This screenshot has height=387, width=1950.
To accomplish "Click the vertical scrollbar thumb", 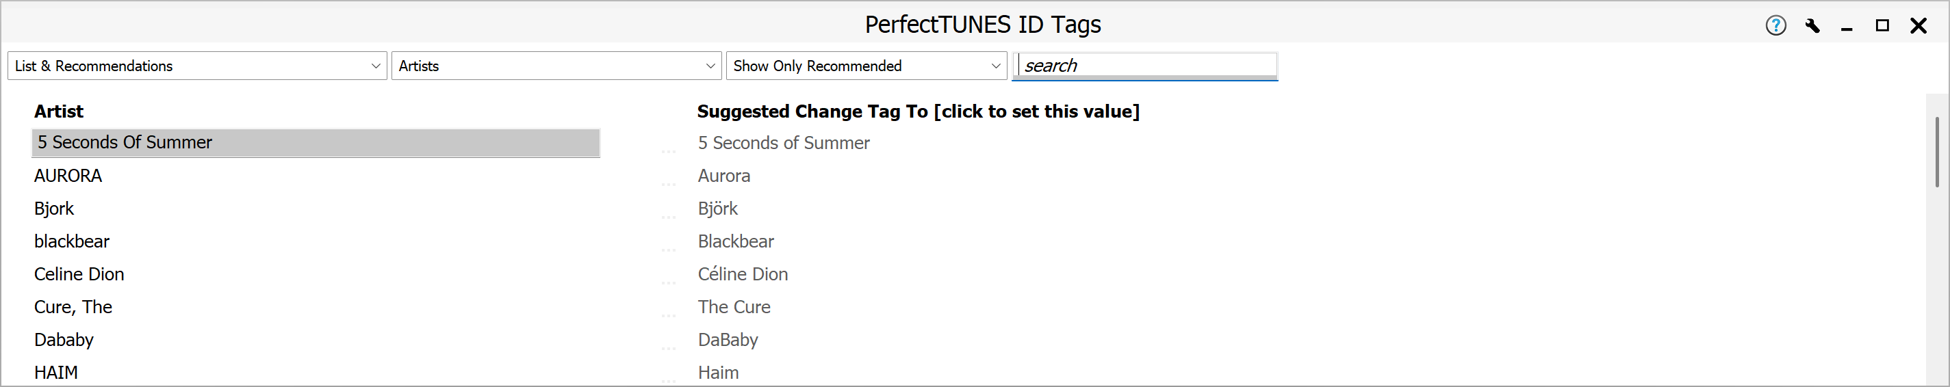I will point(1936,151).
